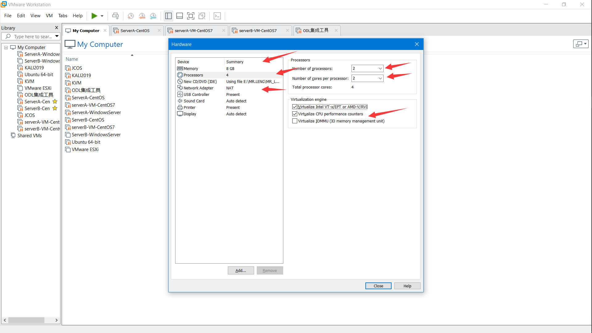Open the VM menu
This screenshot has width=592, height=333.
pyautogui.click(x=49, y=16)
